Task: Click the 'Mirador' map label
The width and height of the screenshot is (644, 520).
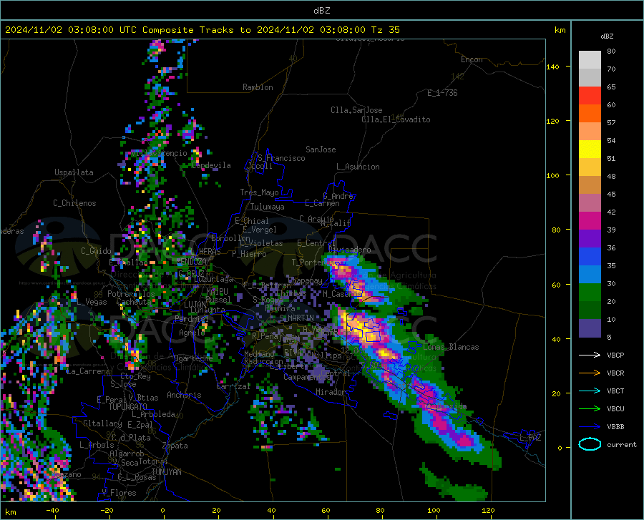Action: coord(330,392)
